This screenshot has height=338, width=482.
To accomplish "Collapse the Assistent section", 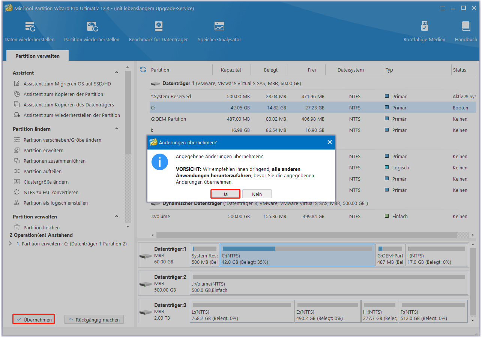I will 117,73.
